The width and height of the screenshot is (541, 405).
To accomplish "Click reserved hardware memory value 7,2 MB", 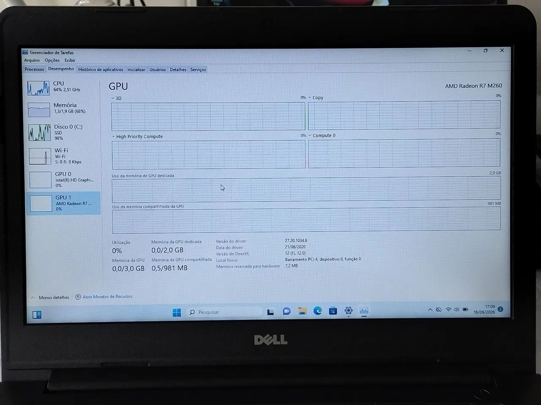I will coord(291,266).
